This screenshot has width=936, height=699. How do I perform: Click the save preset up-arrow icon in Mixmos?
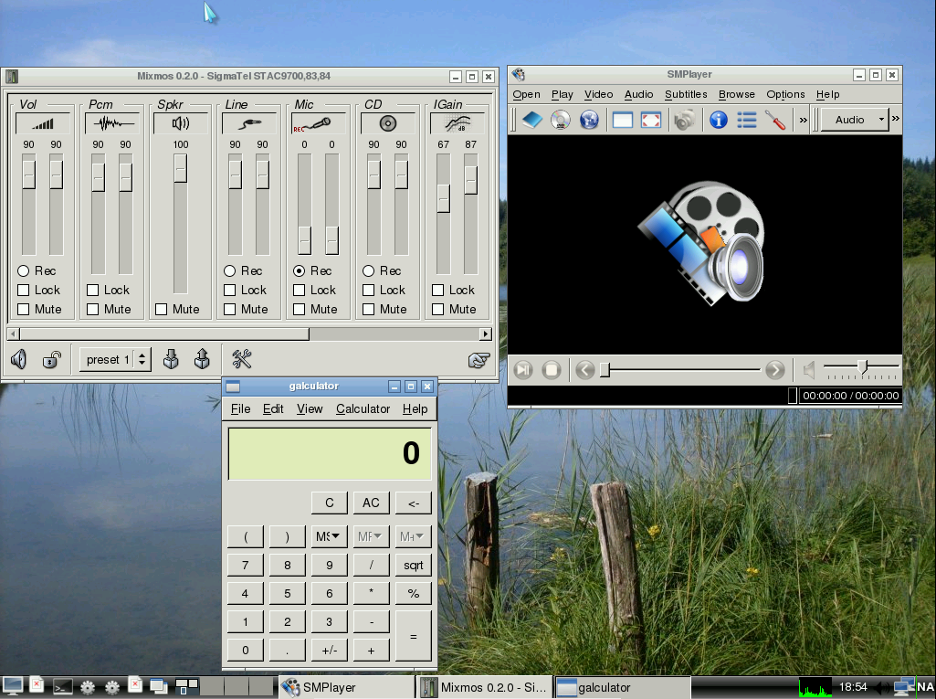click(202, 359)
